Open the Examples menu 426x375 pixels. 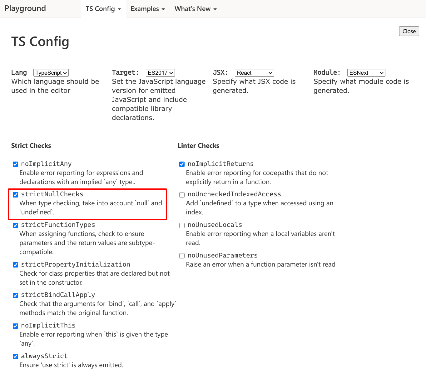[147, 9]
